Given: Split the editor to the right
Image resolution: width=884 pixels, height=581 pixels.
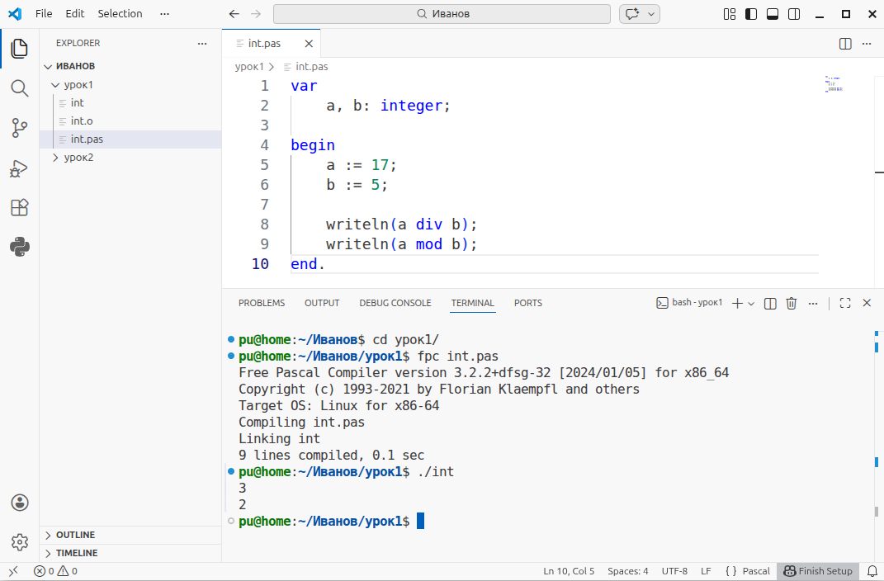Looking at the screenshot, I should coord(845,44).
